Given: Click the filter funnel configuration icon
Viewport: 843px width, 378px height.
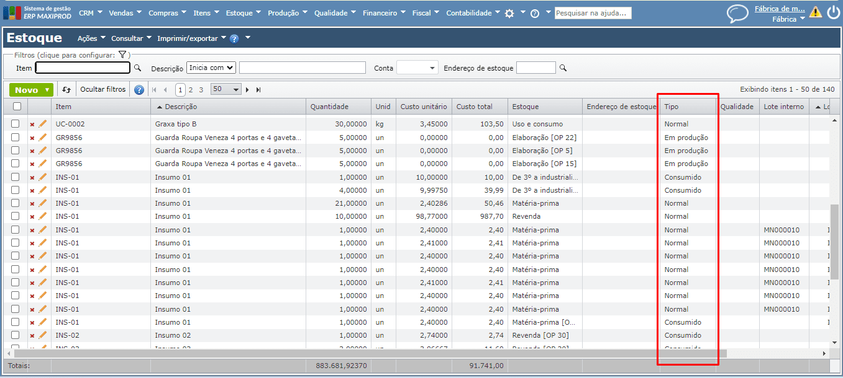Looking at the screenshot, I should coord(122,55).
